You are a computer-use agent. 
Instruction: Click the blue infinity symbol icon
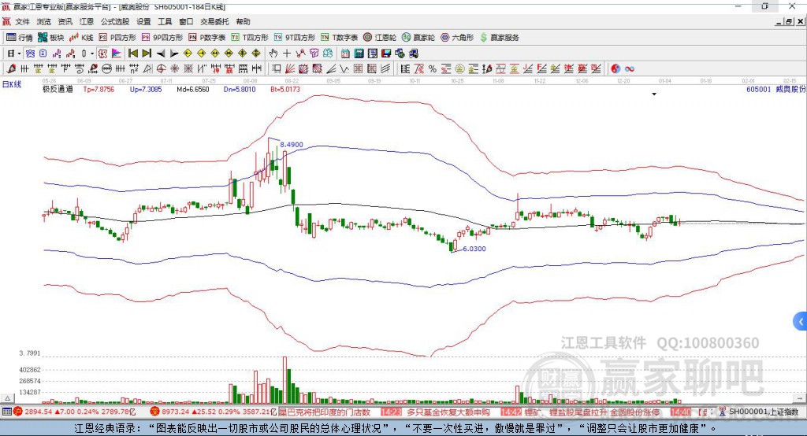630,68
